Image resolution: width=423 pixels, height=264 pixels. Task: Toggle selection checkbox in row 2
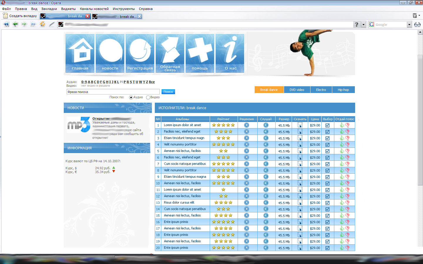328,132
